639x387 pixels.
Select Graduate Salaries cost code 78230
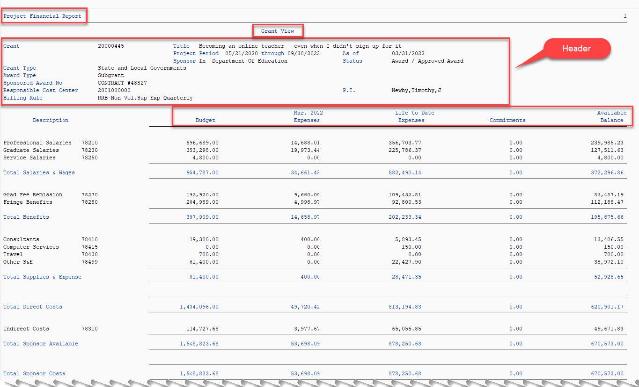89,150
